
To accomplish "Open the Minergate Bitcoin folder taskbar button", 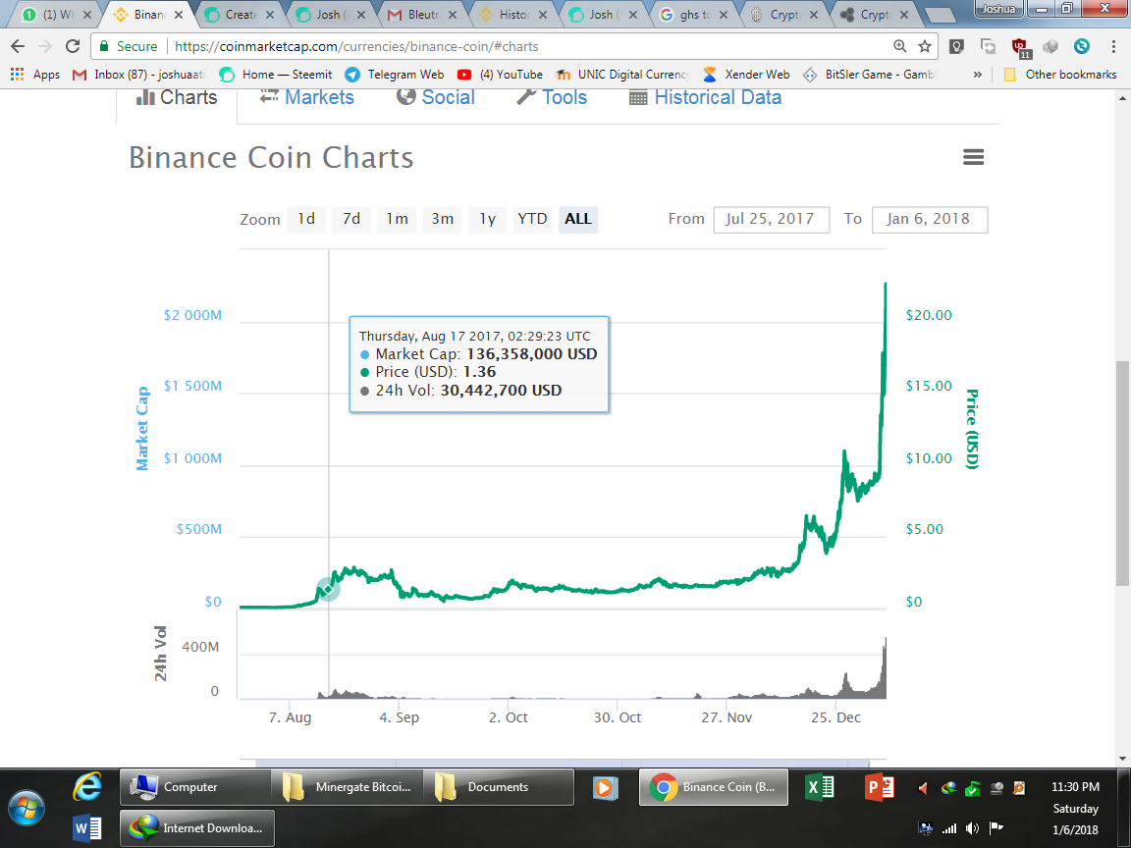I will (x=347, y=787).
